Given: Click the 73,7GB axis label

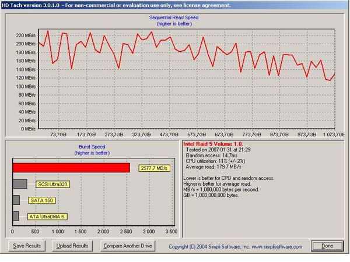Looking at the screenshot, I should point(58,134).
